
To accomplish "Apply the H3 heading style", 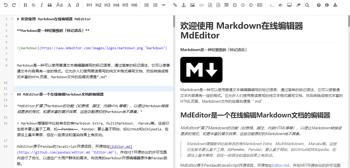I will (x=107, y=5).
